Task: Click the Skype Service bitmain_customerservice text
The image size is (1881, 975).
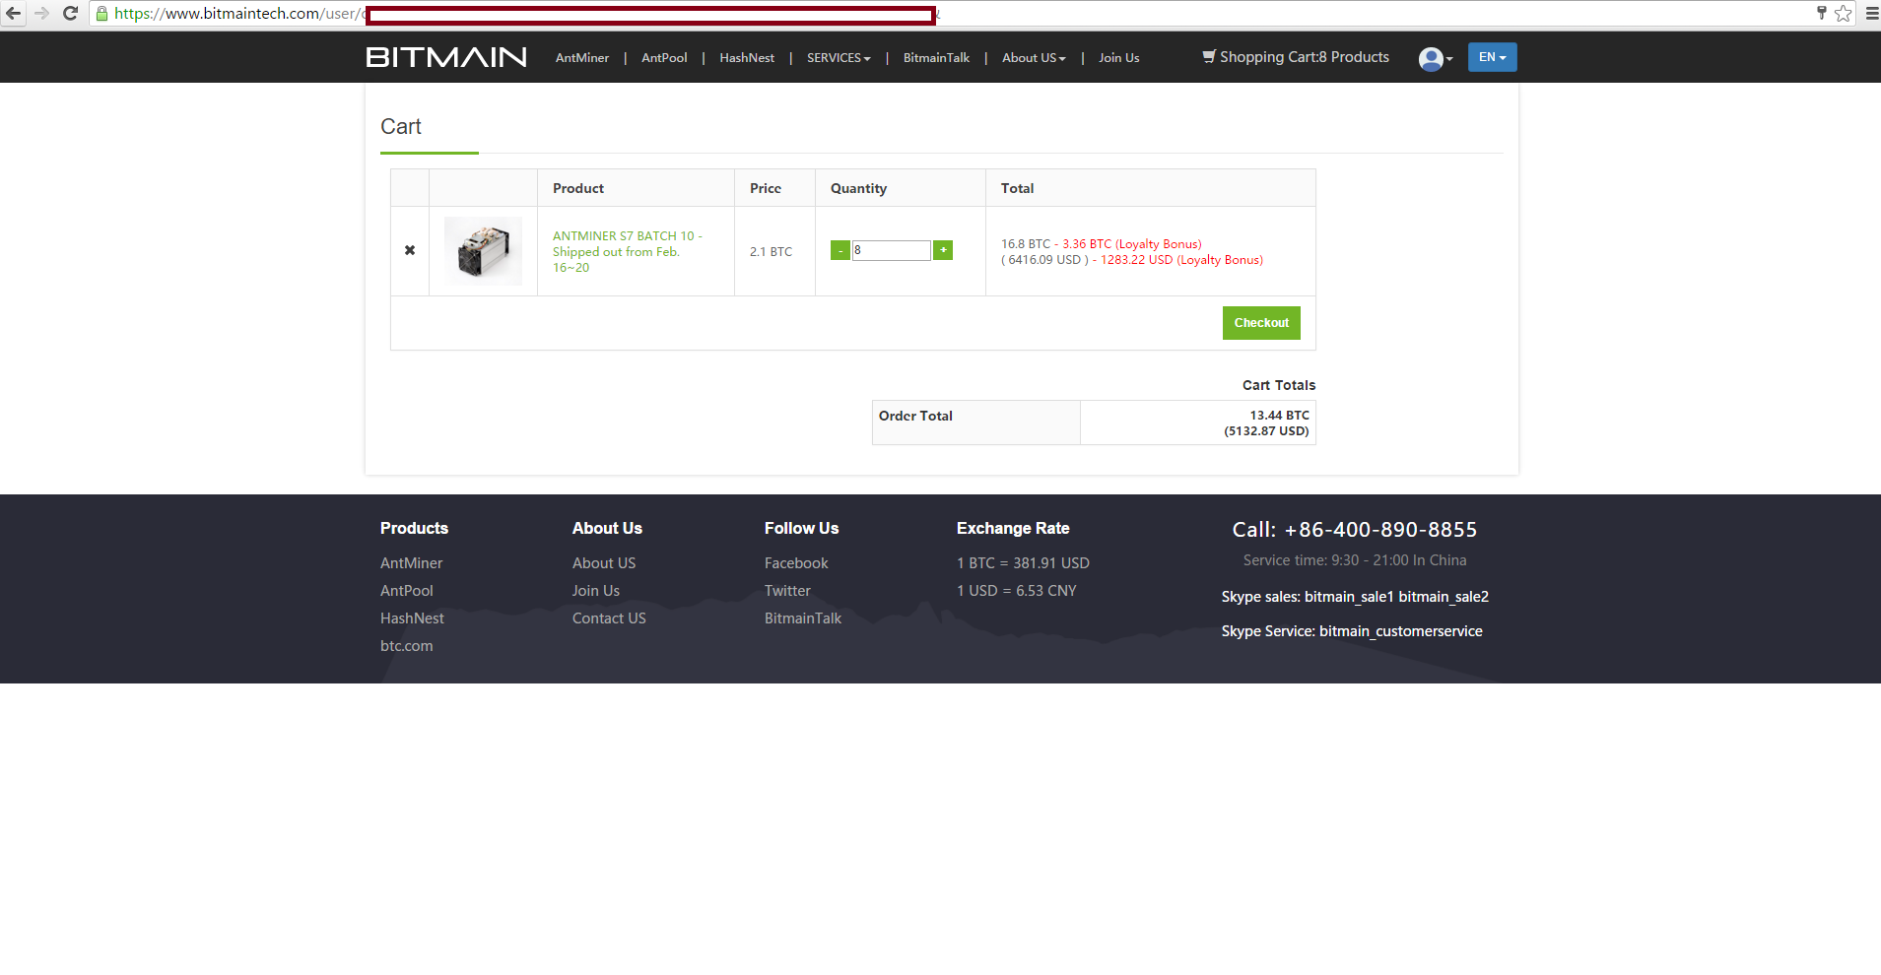Action: [1352, 631]
